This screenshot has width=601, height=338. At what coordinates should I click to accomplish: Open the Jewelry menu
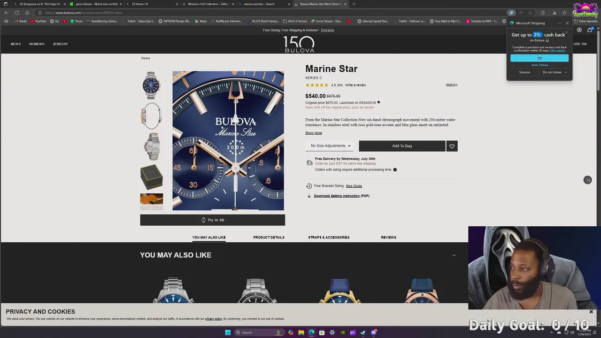pyautogui.click(x=60, y=44)
